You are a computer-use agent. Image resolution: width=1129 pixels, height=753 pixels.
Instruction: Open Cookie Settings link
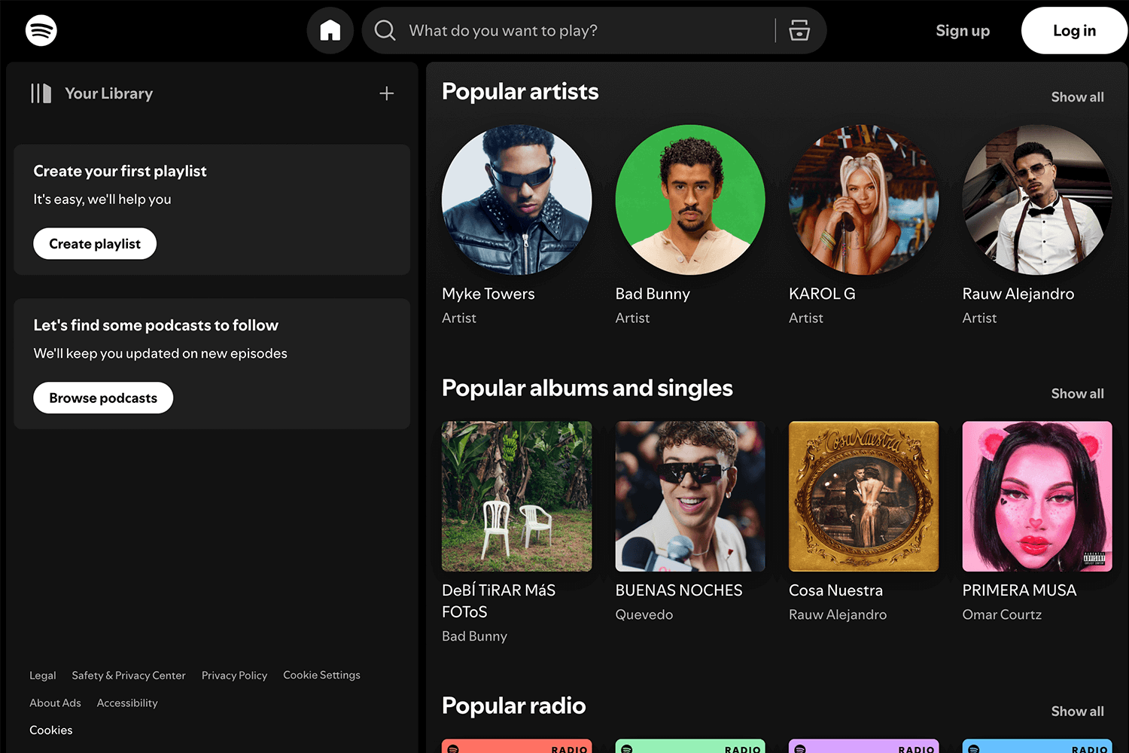pos(321,675)
